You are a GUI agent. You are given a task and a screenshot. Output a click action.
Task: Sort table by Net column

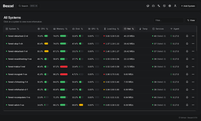(x=129, y=29)
